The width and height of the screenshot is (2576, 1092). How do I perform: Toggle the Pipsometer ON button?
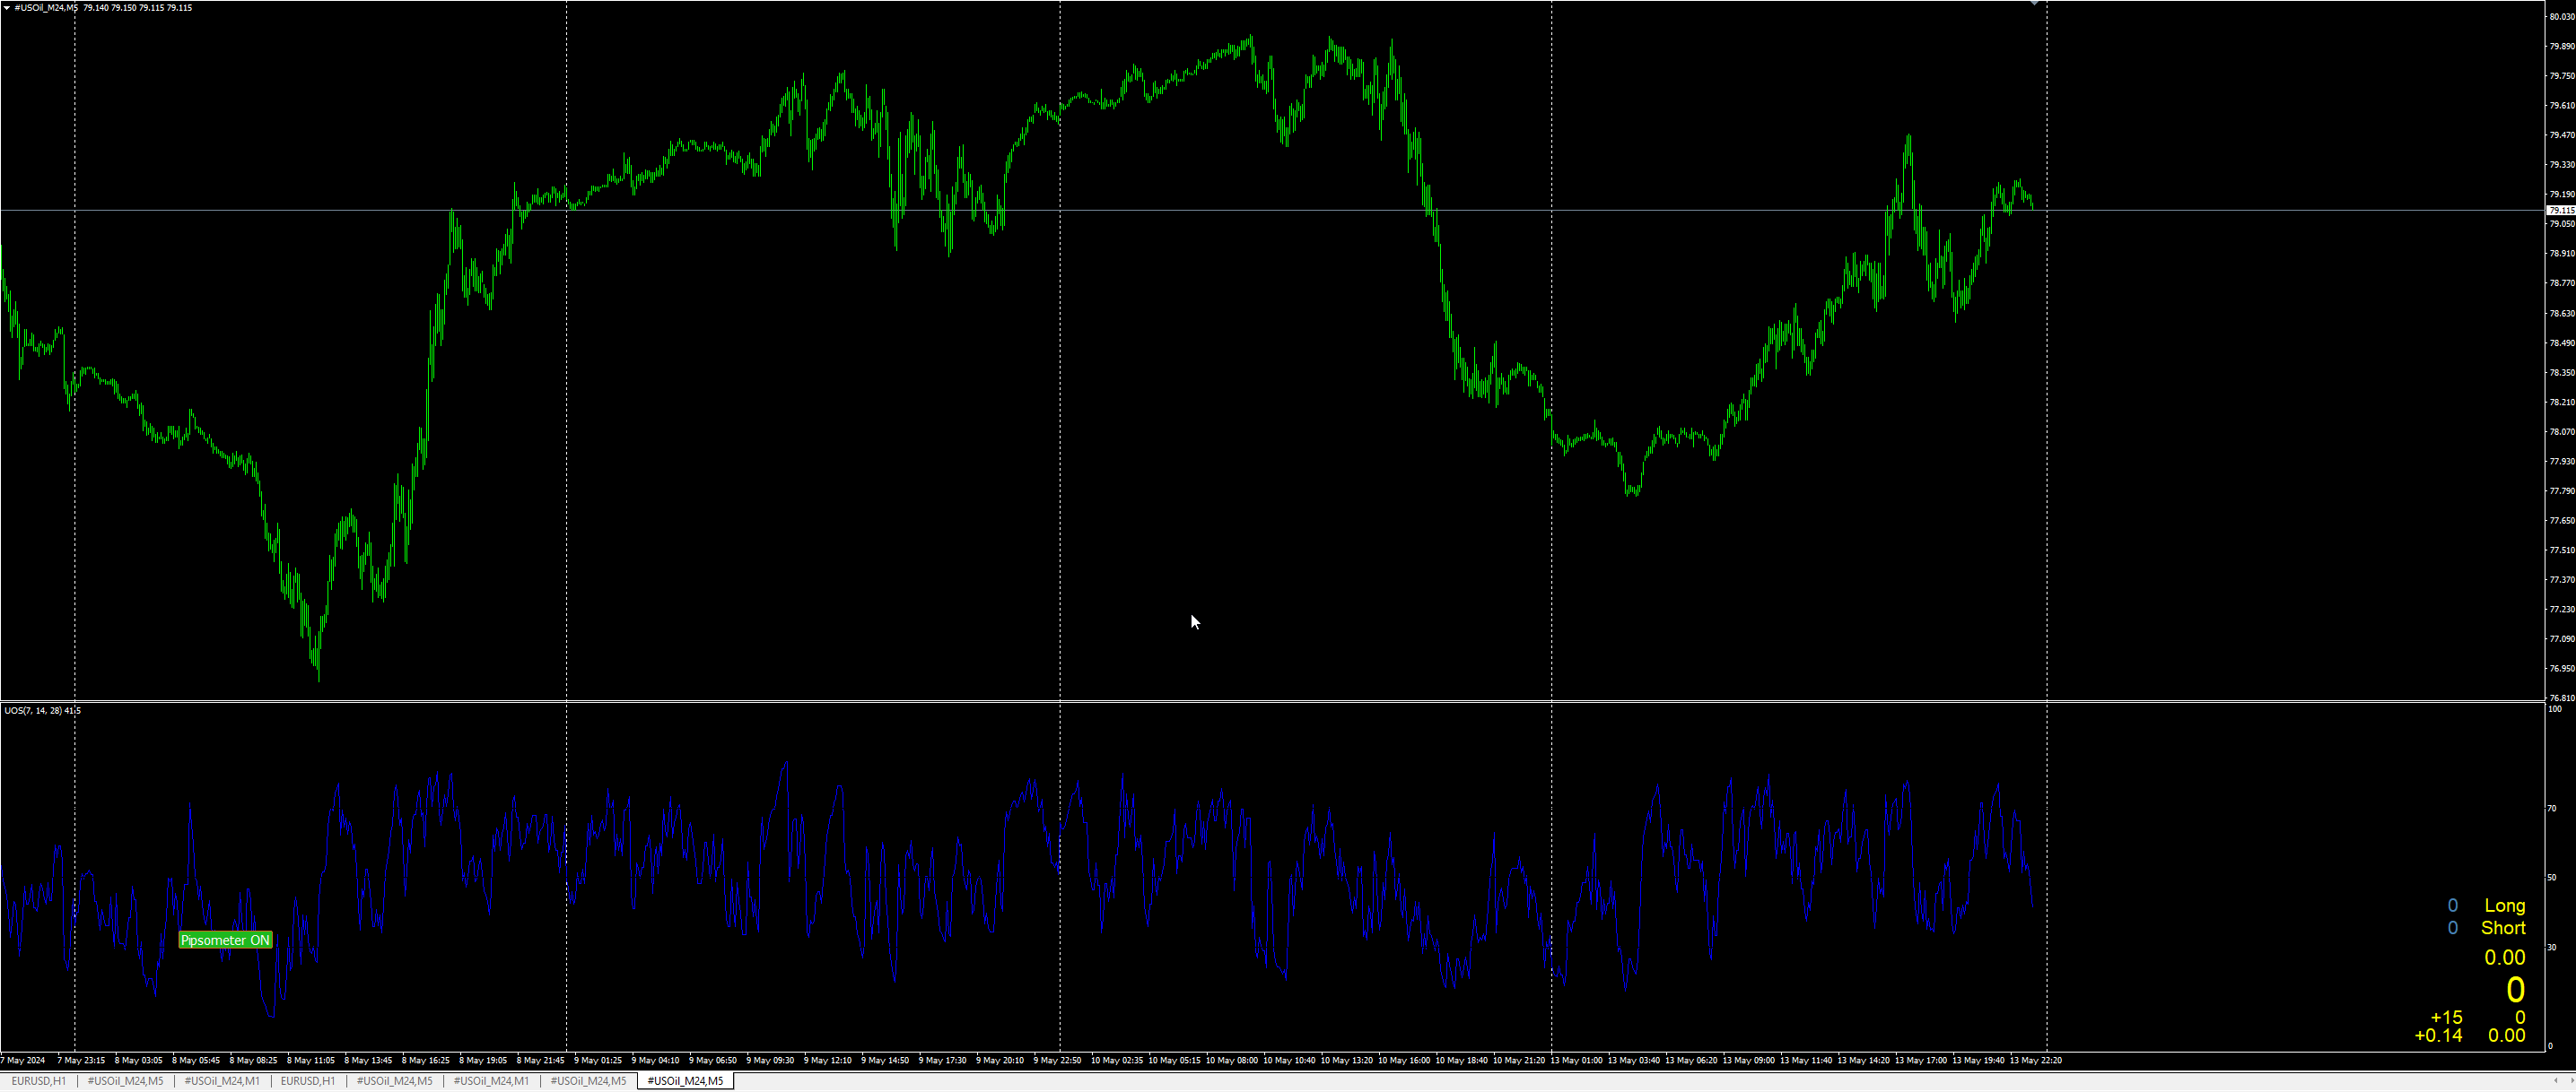pos(225,940)
